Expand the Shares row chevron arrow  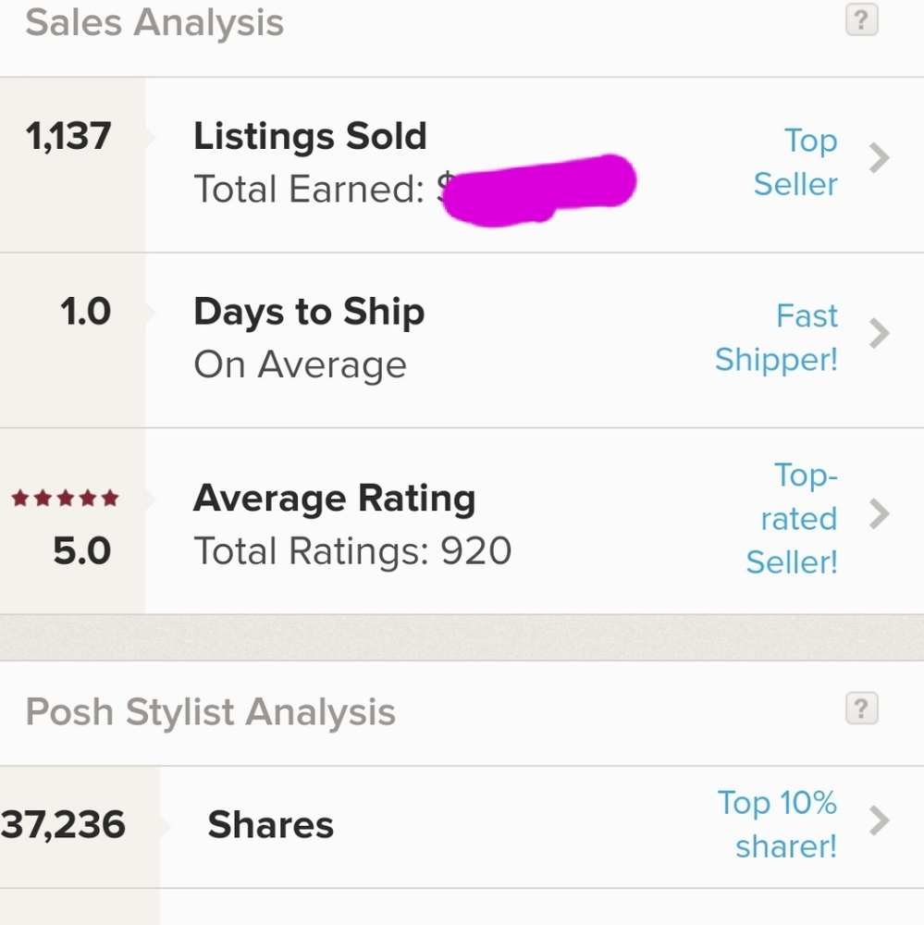click(x=880, y=820)
